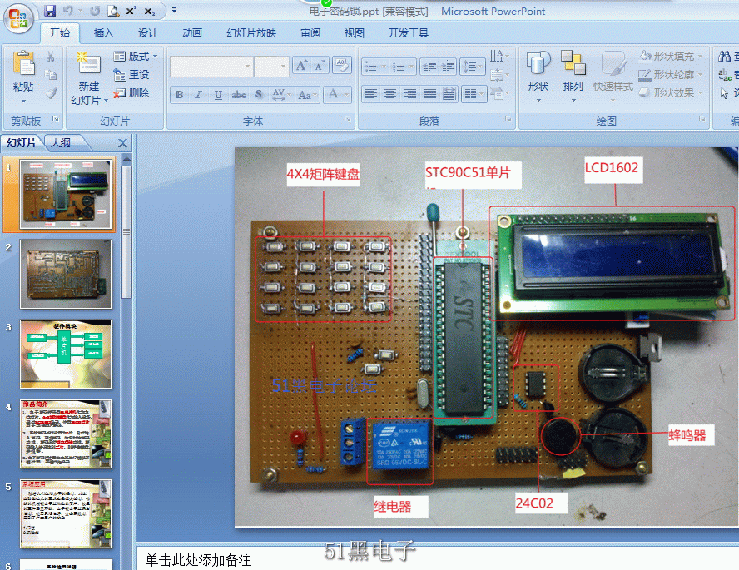Open the 审阅 ribbon tab
The width and height of the screenshot is (739, 570).
[310, 33]
